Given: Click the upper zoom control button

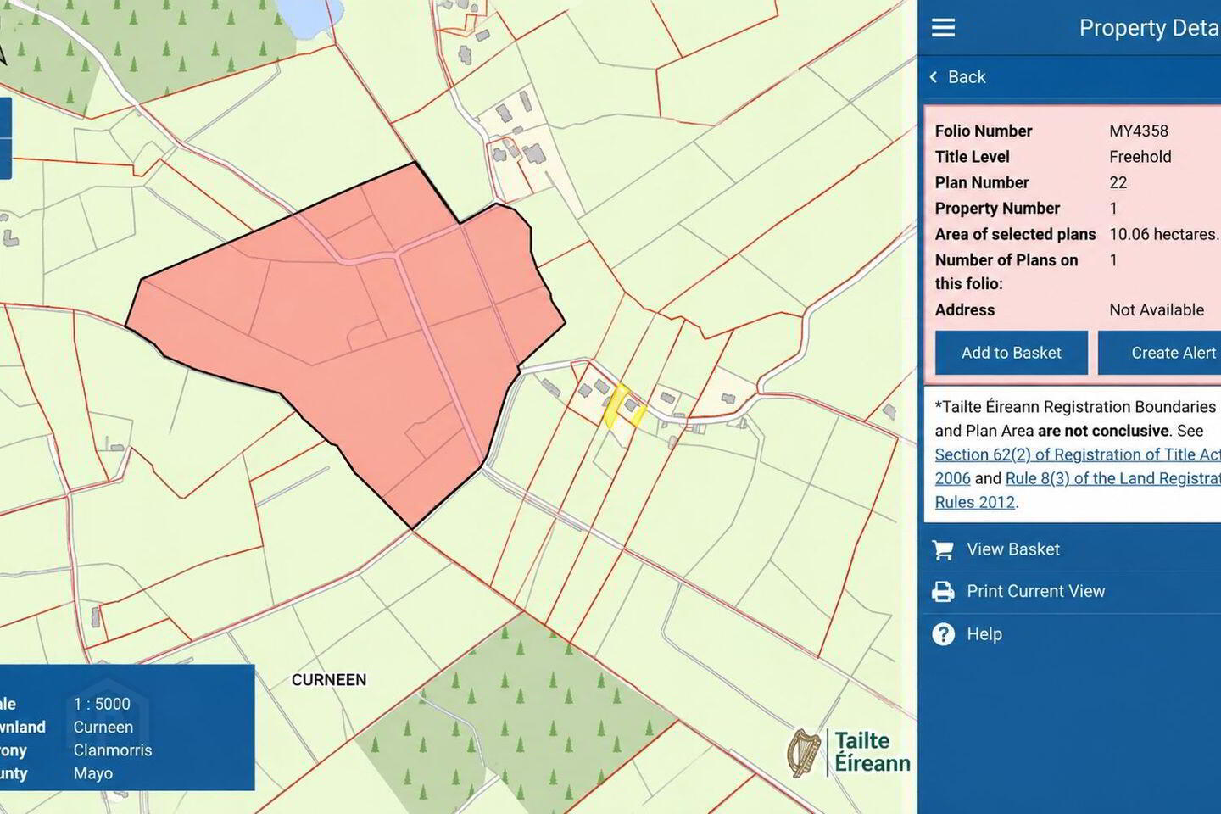Looking at the screenshot, I should (x=5, y=118).
